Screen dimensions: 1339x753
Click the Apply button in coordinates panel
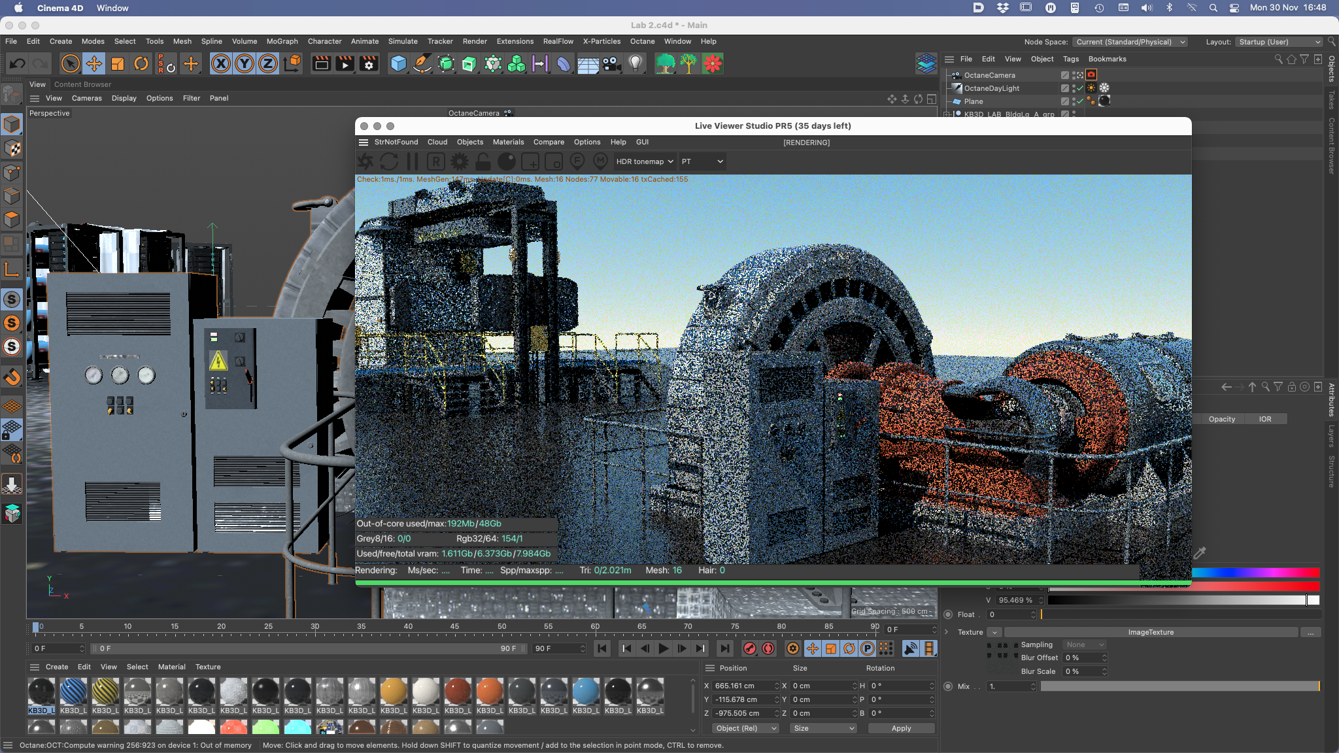pos(900,728)
